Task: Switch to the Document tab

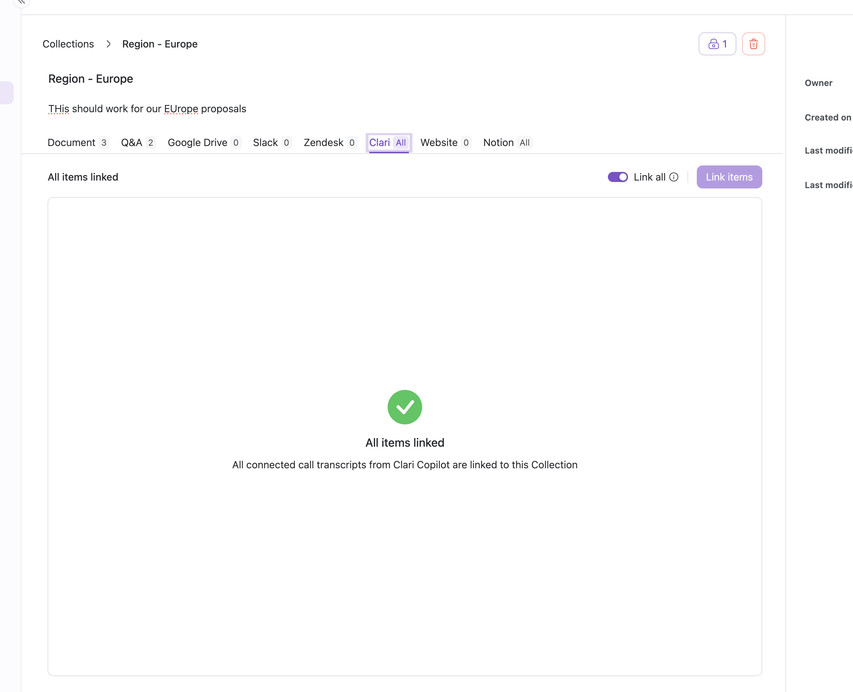Action: 77,143
